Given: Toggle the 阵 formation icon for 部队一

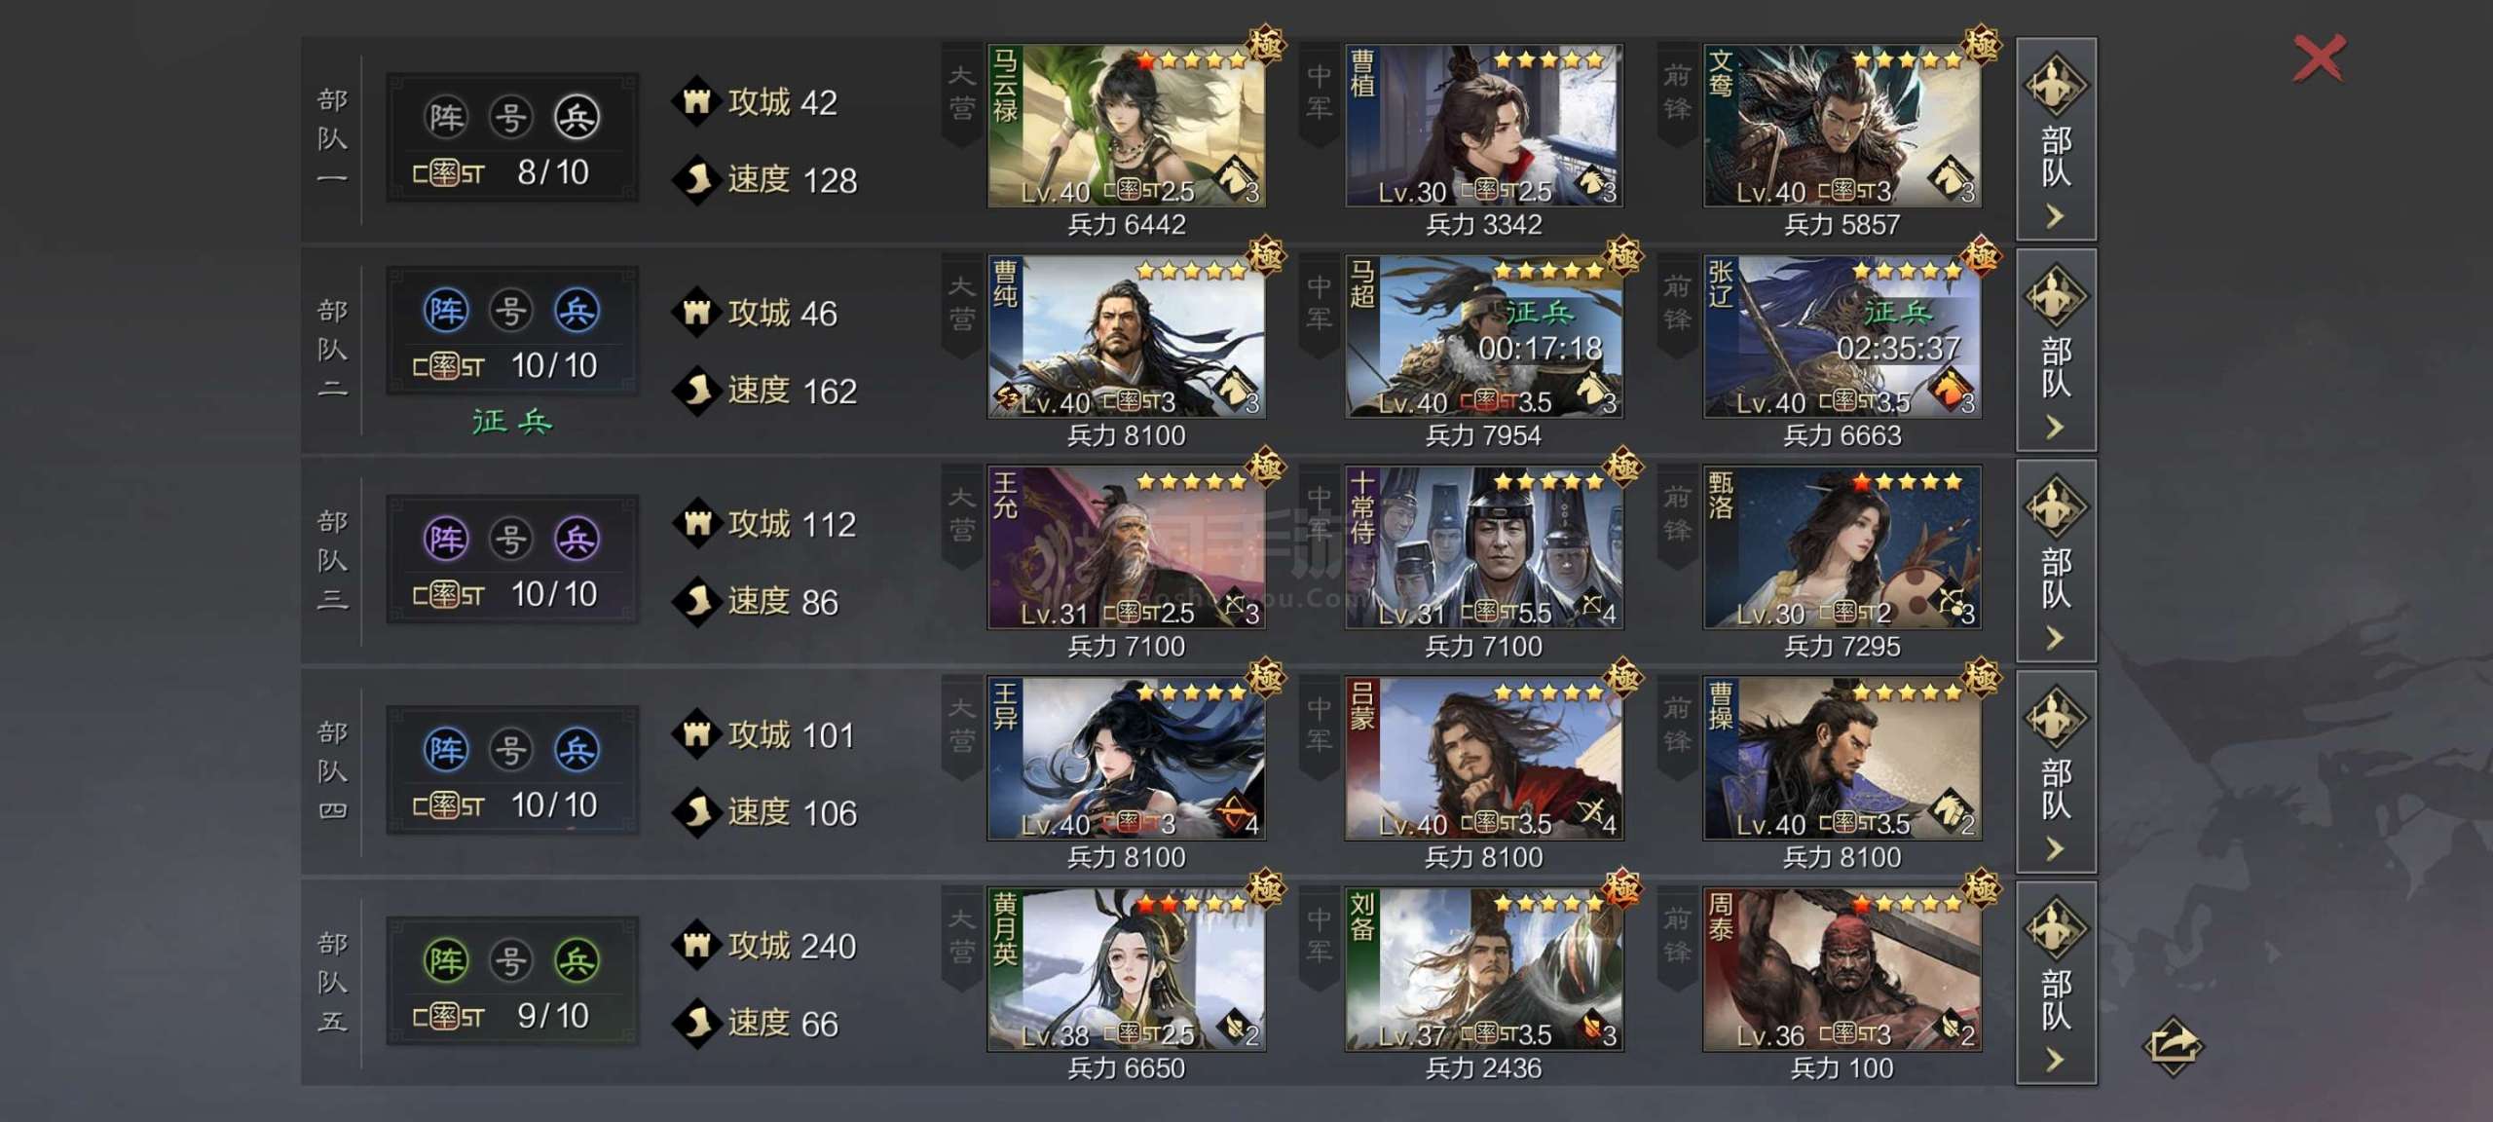Looking at the screenshot, I should click(x=446, y=118).
